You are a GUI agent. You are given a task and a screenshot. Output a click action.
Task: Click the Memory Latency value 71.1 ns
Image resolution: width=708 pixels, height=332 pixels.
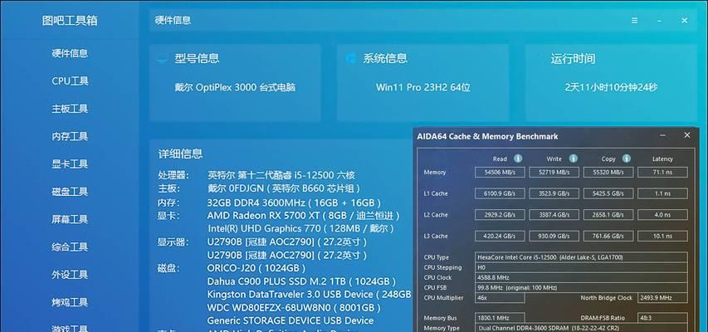tap(662, 172)
